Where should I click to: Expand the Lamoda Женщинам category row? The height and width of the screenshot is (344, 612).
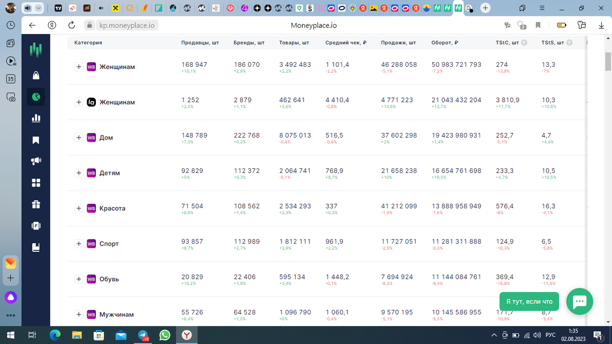click(x=79, y=102)
